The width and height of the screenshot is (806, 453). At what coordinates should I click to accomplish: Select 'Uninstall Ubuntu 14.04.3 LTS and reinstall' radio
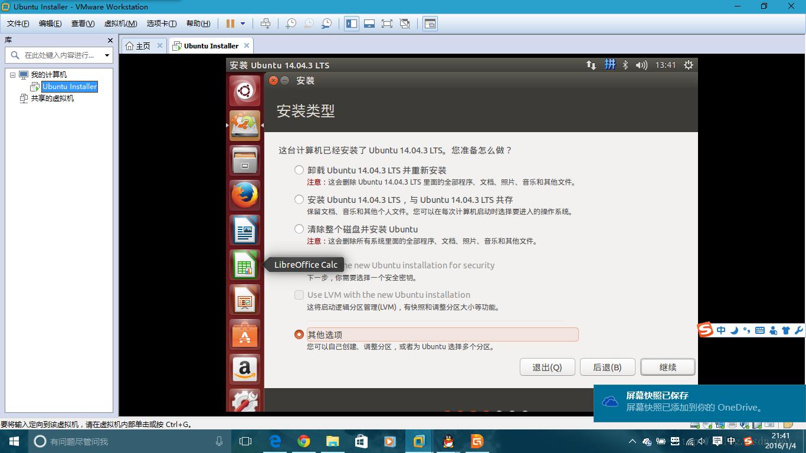pyautogui.click(x=299, y=170)
